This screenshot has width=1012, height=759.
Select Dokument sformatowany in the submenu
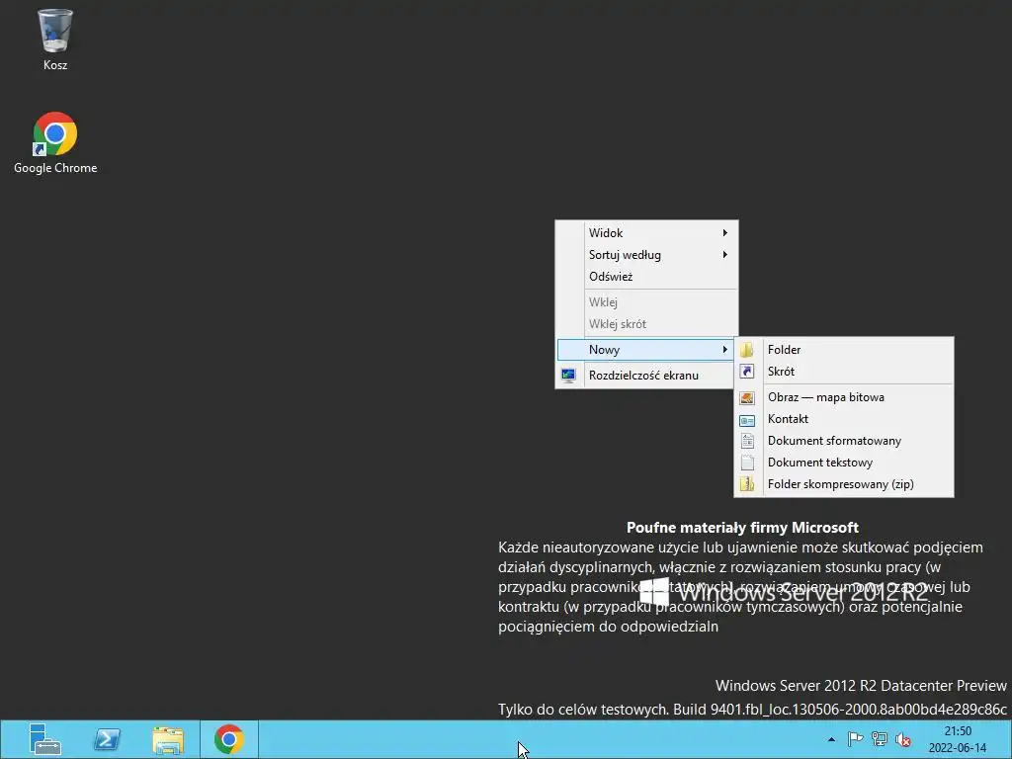844,441
